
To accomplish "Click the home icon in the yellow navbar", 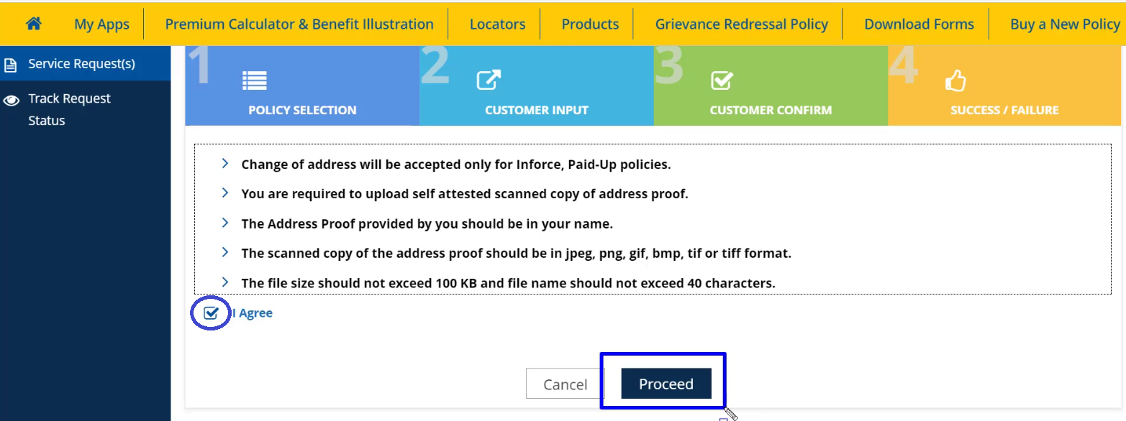I will 33,23.
